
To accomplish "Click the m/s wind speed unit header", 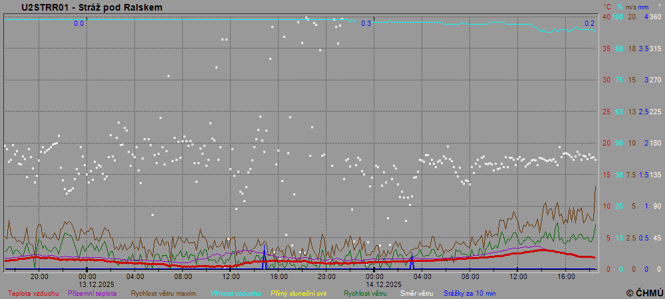I will tap(631, 7).
